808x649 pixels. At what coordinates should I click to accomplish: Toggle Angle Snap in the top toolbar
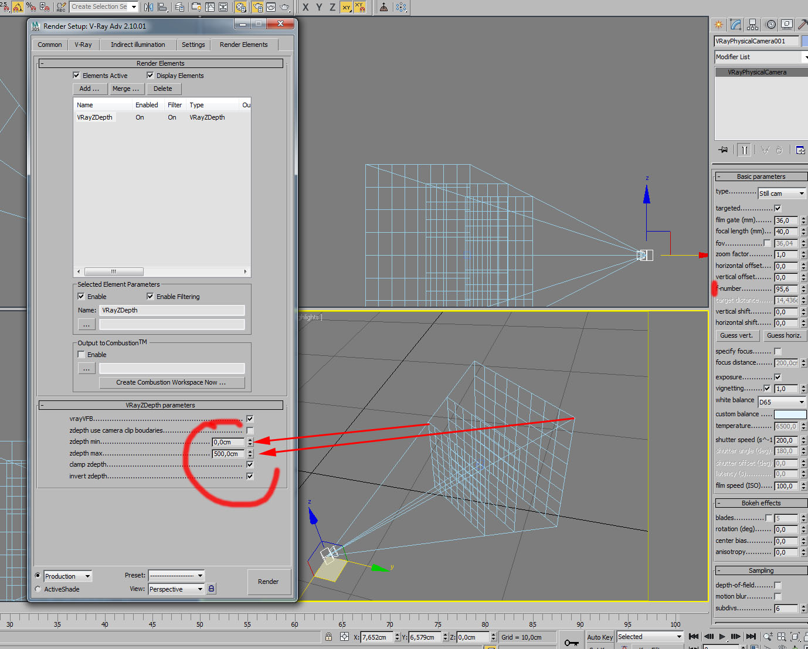click(17, 7)
